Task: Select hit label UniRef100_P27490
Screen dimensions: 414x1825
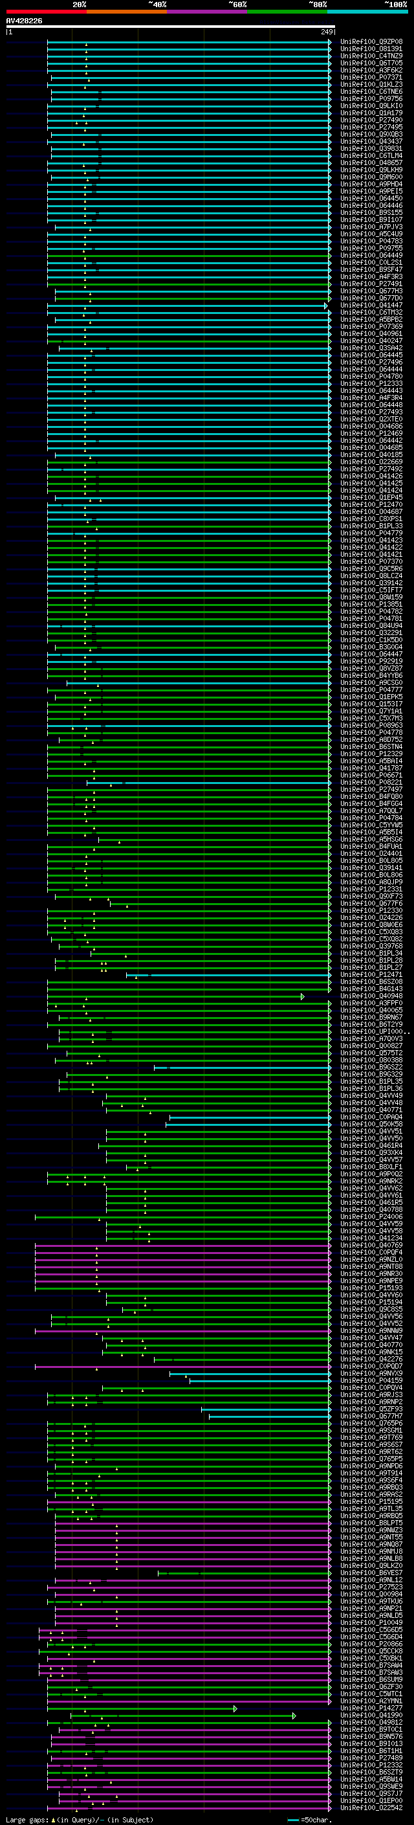Action: [371, 120]
